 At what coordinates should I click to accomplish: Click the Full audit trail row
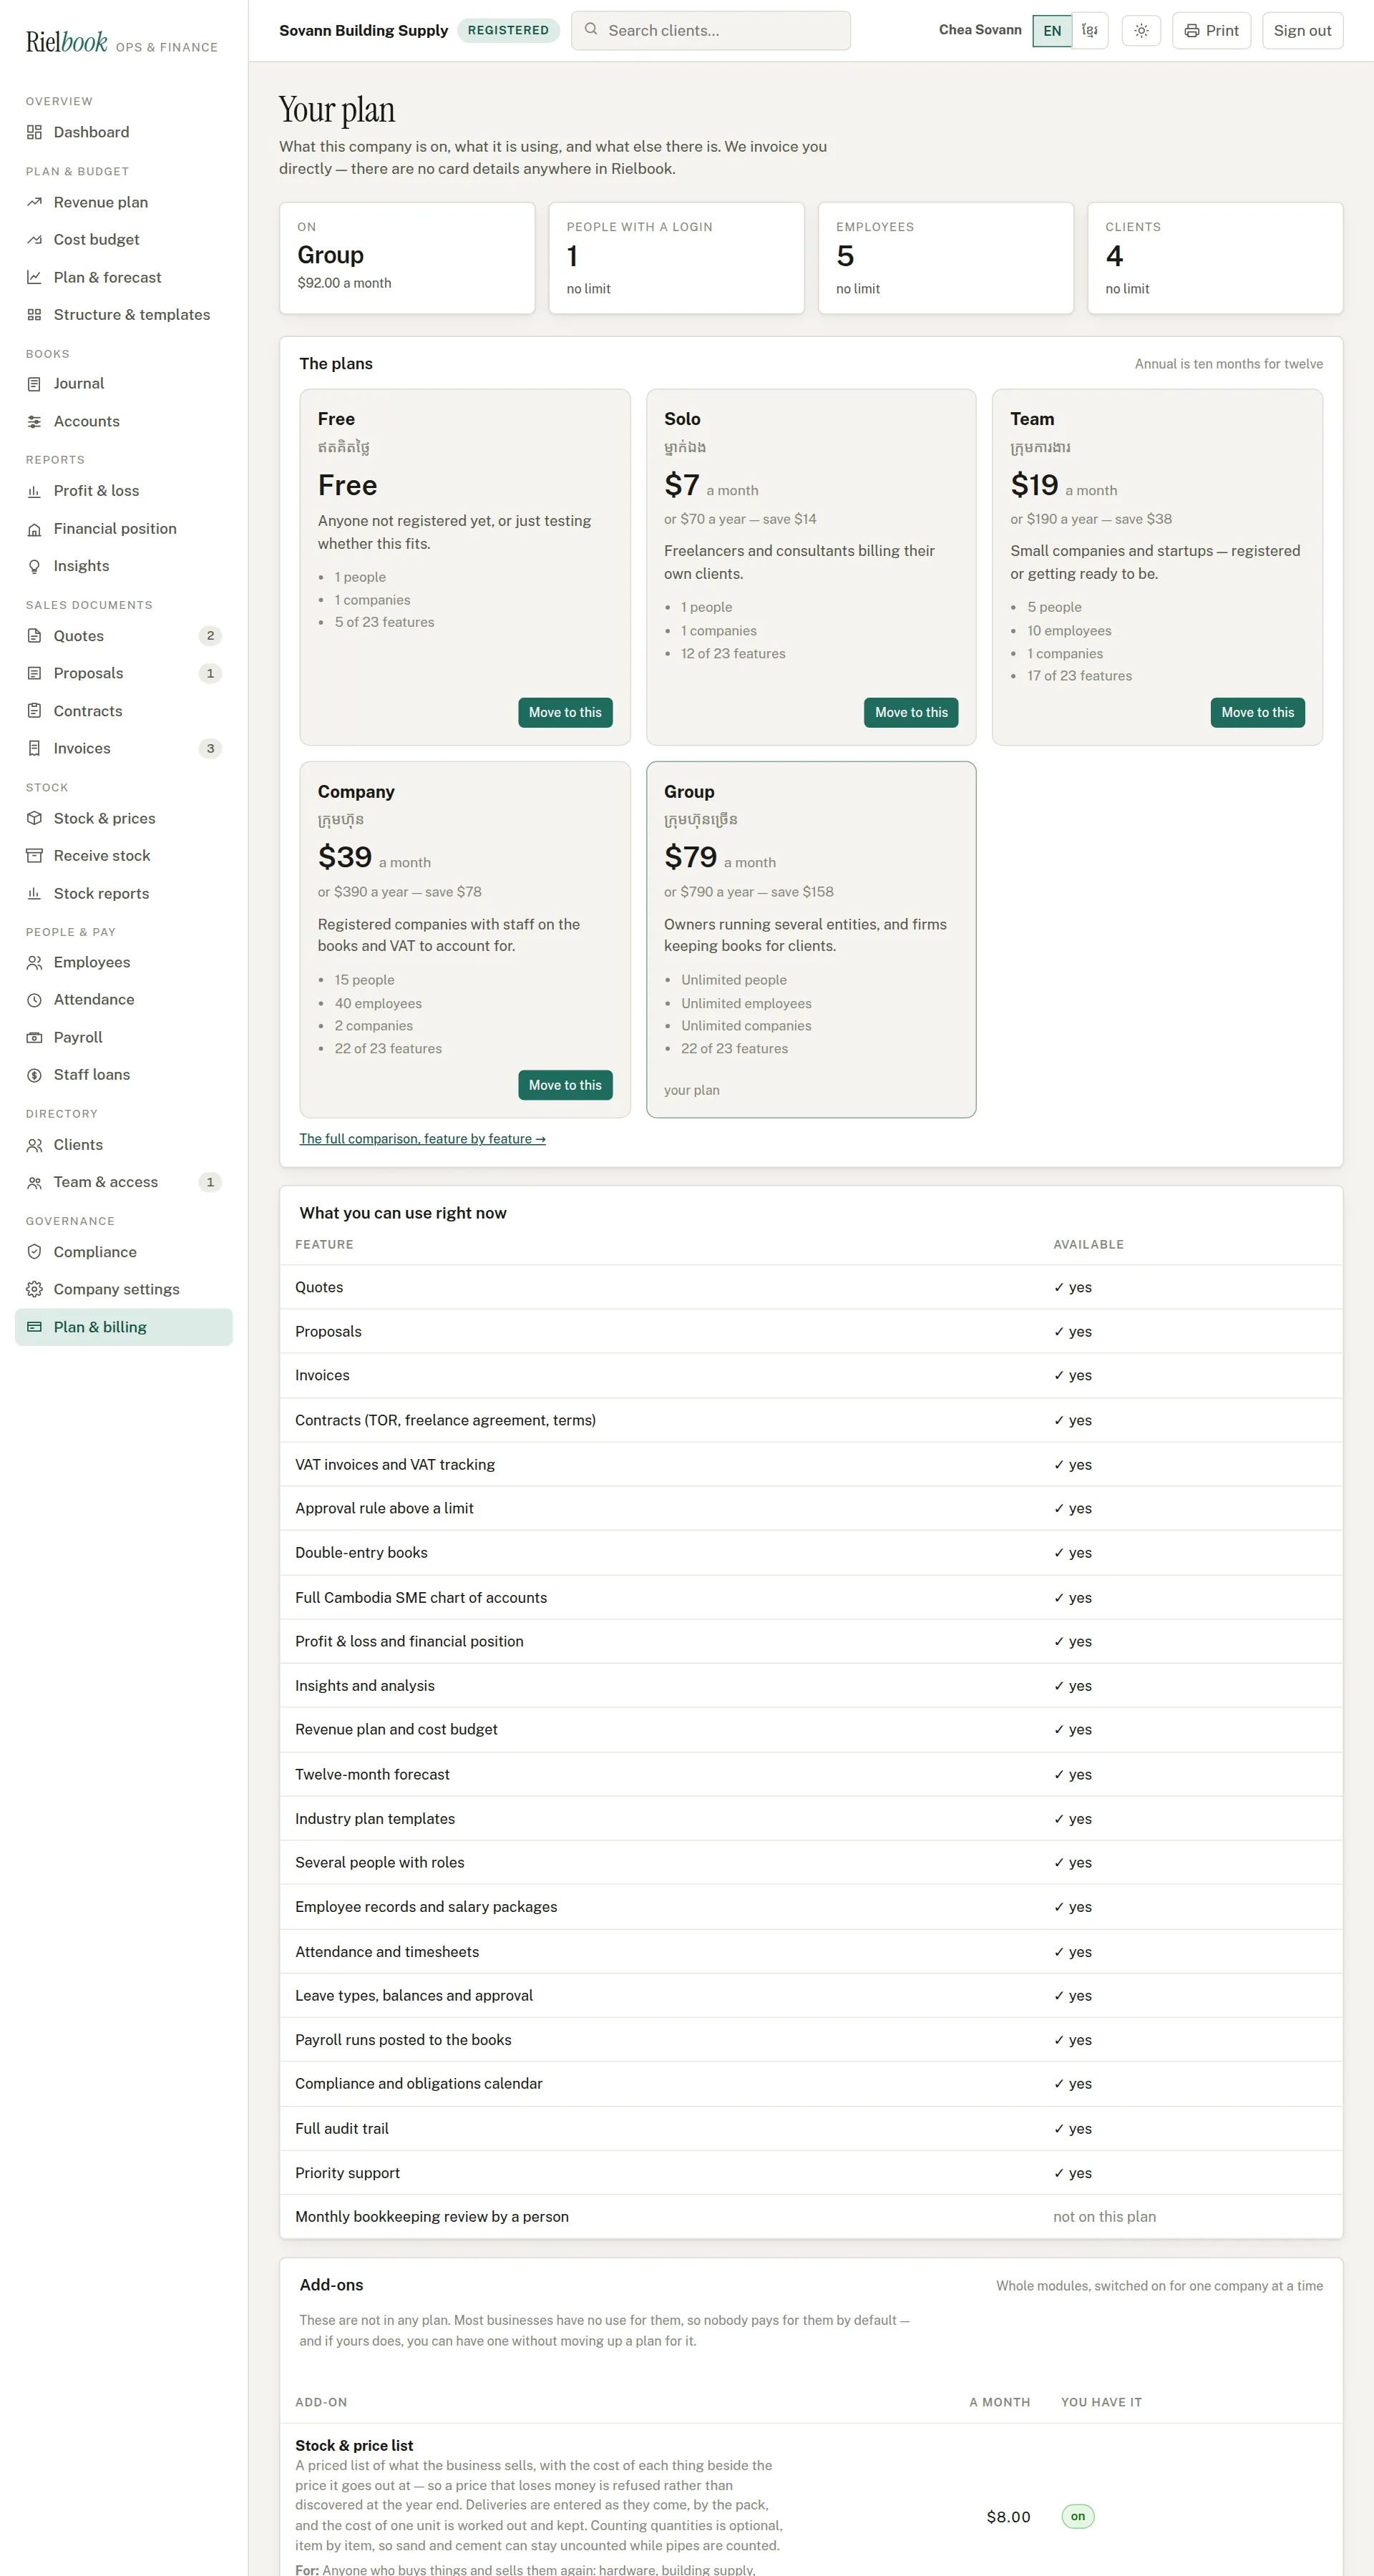[x=811, y=2128]
